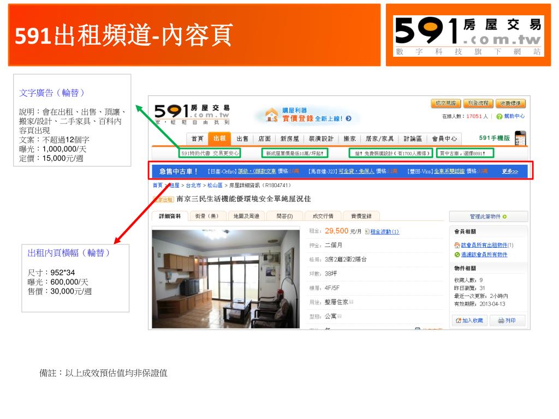Screen dimensions: 559x419
Task: Click the info icon beside 整層住家
Action: tap(351, 302)
